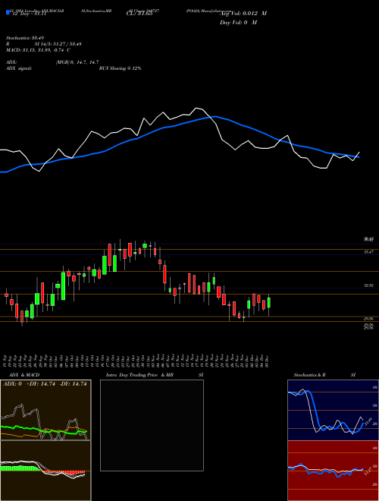Image resolution: width=379 pixels, height=501 pixels.
Task: Click the 'SI 14/3: 51.27 / 53.48' reading
Action: (58, 44)
